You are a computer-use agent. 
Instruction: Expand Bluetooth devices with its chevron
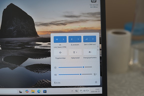click(78, 39)
